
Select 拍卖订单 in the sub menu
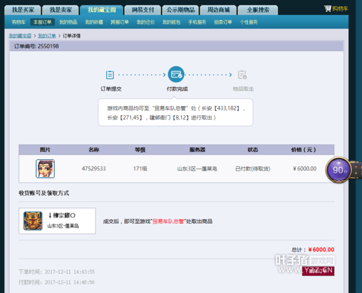tap(223, 22)
